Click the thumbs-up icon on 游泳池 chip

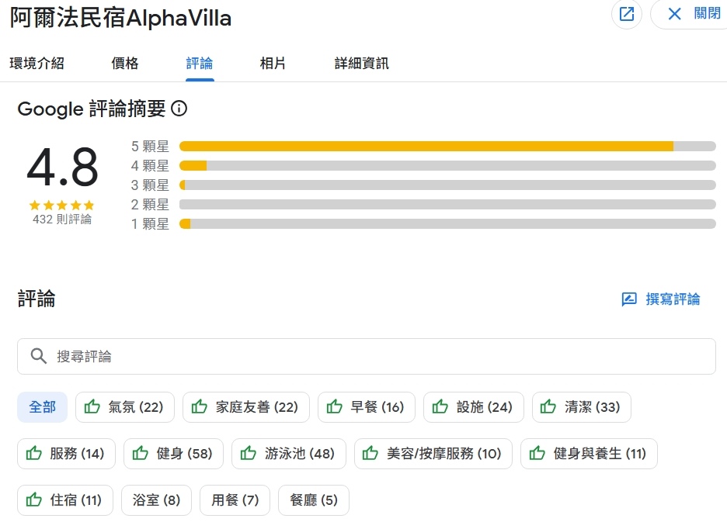pos(249,454)
